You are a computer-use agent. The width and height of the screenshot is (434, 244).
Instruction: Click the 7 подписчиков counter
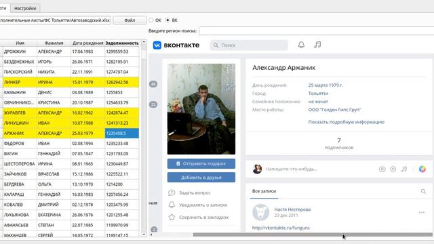click(x=339, y=144)
